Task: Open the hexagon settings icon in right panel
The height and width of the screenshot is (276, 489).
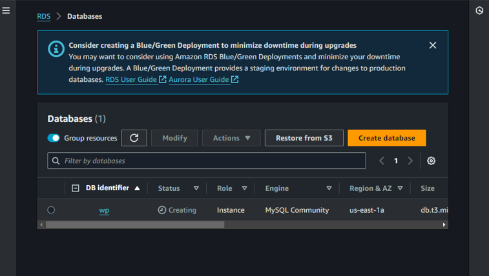Action: tap(479, 10)
